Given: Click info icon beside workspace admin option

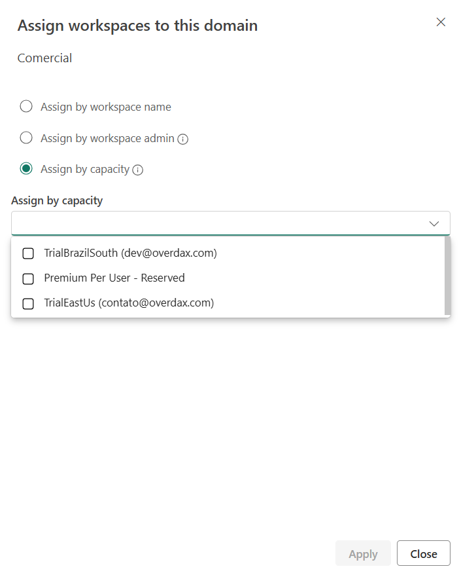Looking at the screenshot, I should 183,139.
